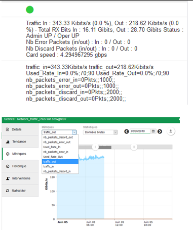Click the Service Network_traffic_Plus title
The image size is (193, 230).
coord(35,119)
